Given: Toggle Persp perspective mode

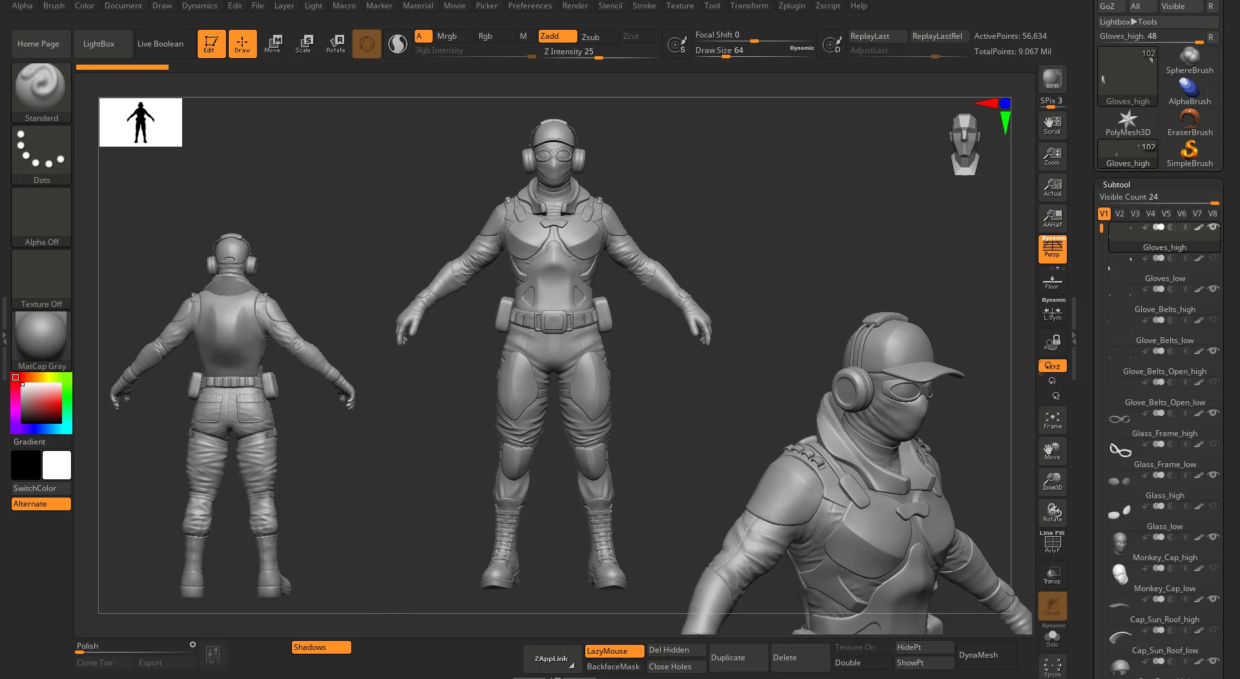Looking at the screenshot, I should (x=1052, y=249).
